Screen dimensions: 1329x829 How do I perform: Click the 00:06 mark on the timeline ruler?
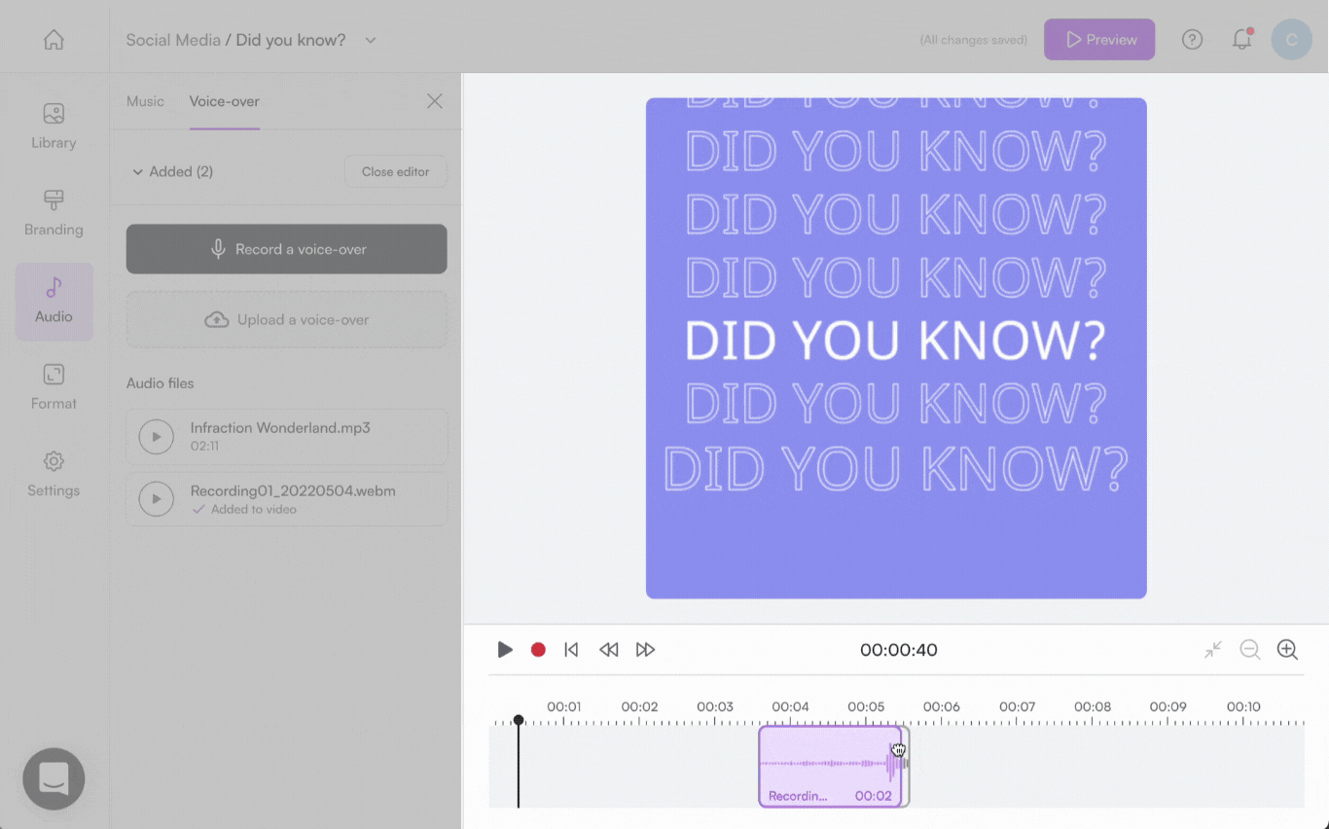[x=941, y=706]
